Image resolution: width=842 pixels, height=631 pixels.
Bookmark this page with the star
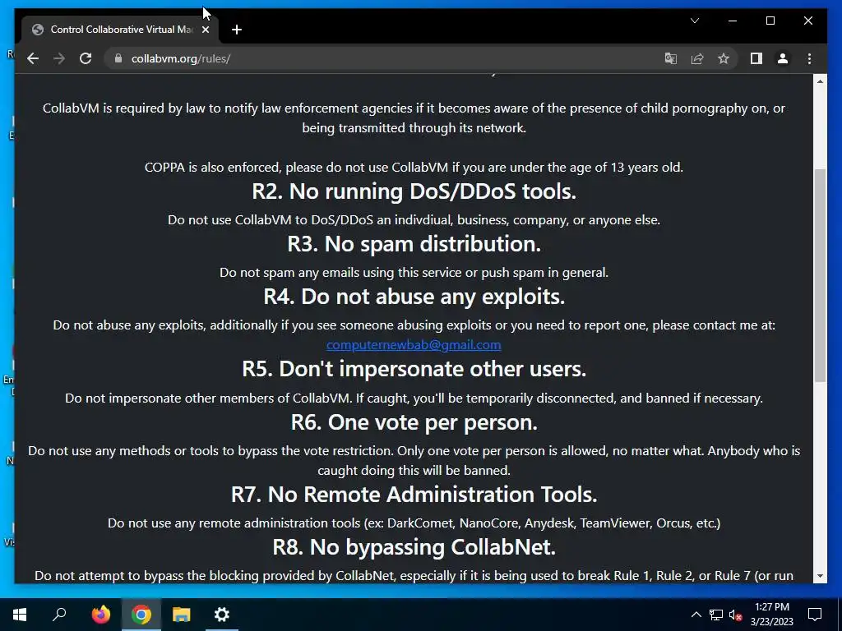724,58
